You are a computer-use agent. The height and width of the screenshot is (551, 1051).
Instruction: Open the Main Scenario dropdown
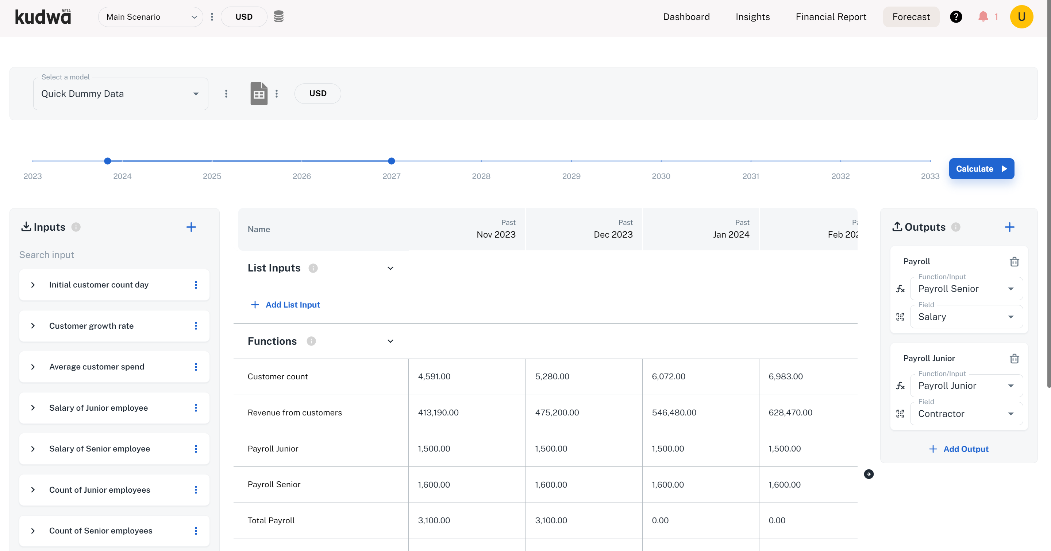point(150,17)
